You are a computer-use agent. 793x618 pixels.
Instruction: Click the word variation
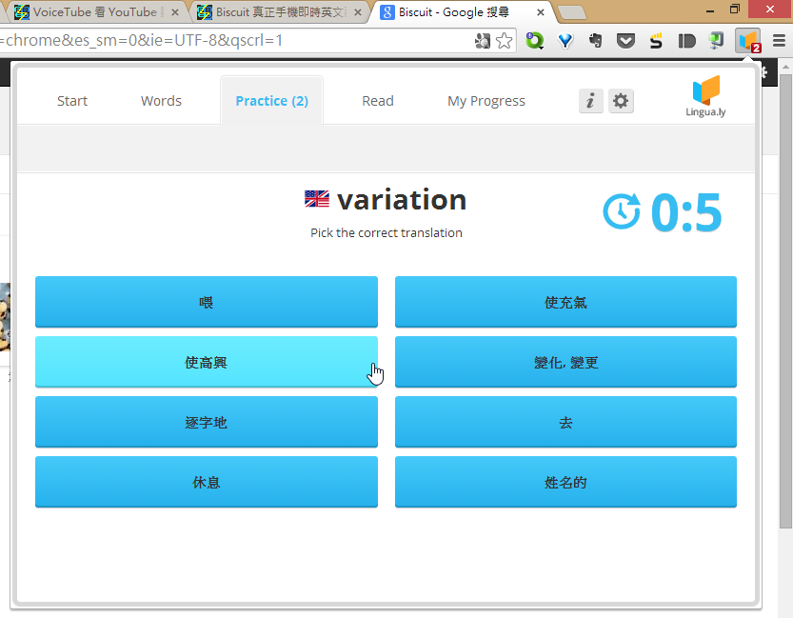point(402,200)
